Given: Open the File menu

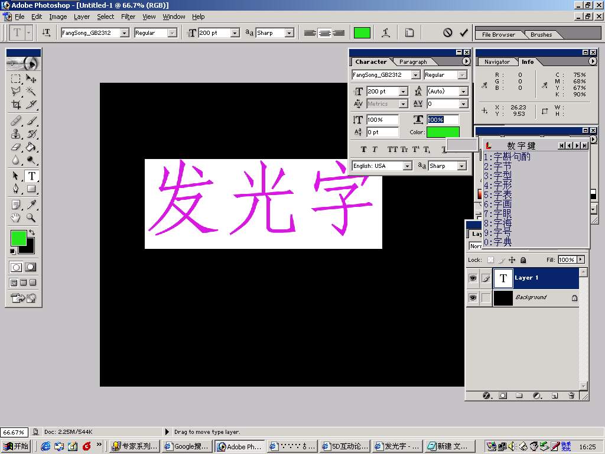Looking at the screenshot, I should [19, 17].
